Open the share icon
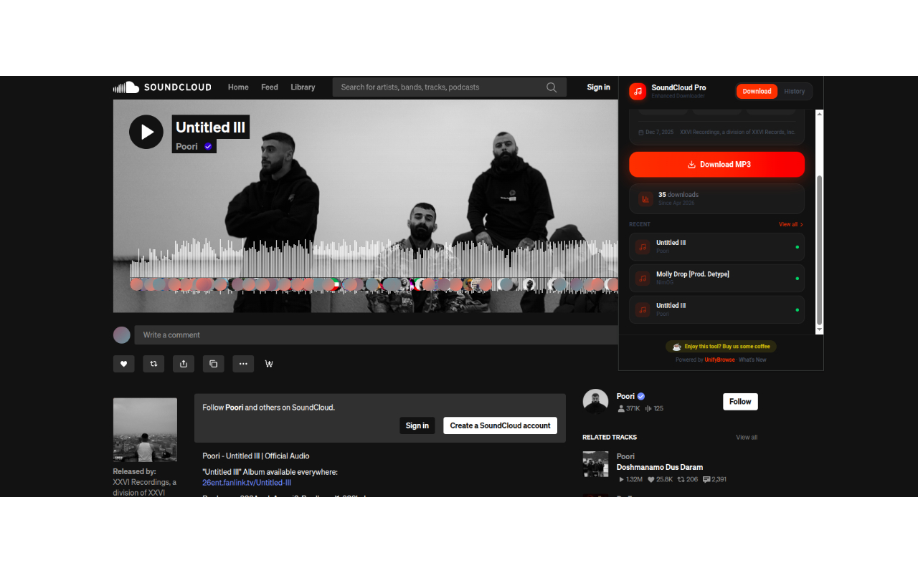This screenshot has width=918, height=573. (184, 364)
